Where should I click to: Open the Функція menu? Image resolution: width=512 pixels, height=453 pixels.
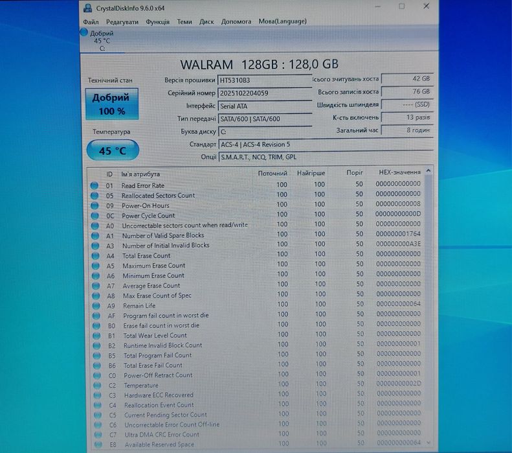coord(157,22)
